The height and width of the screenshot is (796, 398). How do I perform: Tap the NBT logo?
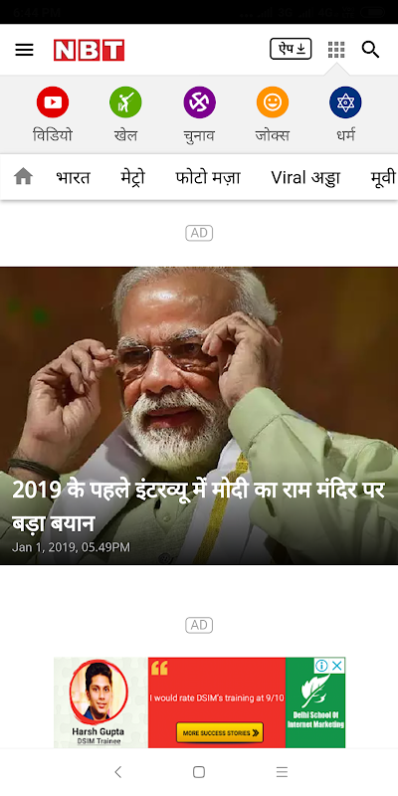tap(89, 50)
